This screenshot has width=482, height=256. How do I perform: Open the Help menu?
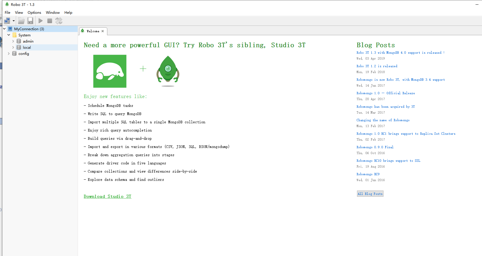69,12
